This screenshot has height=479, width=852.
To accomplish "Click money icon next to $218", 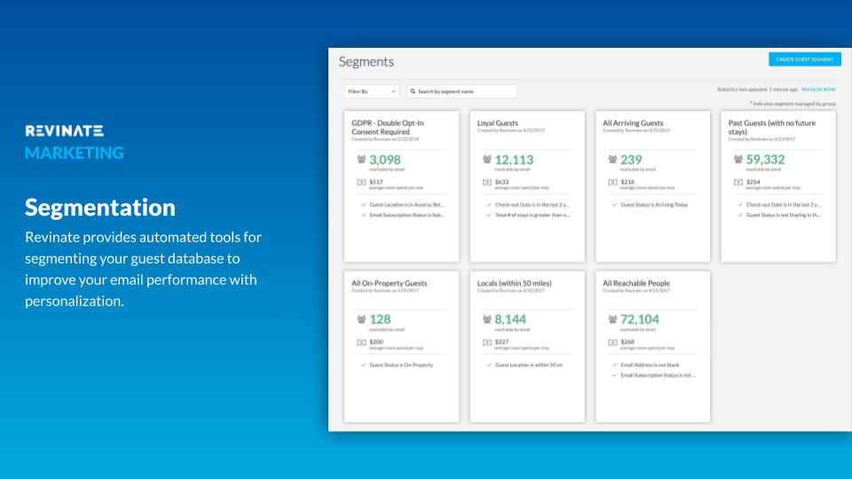I will pos(612,183).
